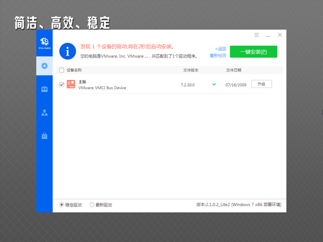Screen dimensions: 323x242
Task: Click the <返回 link
Action: tap(220, 49)
